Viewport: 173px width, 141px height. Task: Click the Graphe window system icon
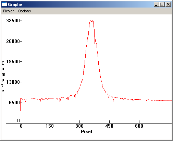pos(4,4)
